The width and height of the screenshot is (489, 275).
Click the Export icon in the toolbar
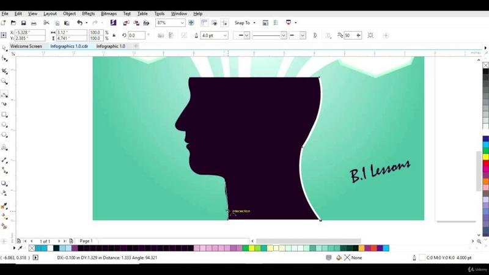(136, 23)
